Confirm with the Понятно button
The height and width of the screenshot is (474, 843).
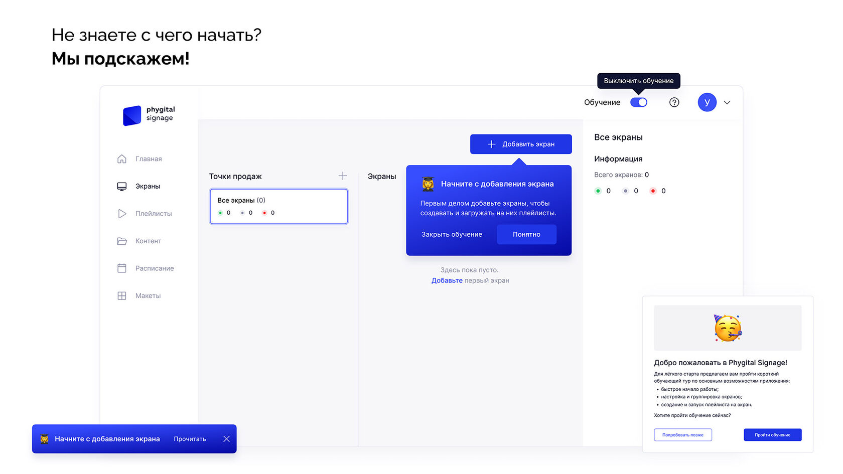[x=526, y=234]
